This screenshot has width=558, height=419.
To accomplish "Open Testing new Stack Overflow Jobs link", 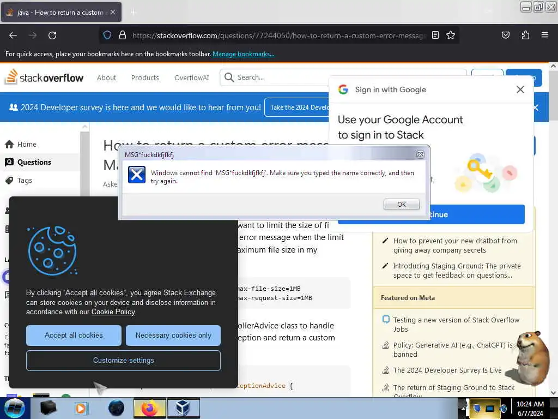I will click(456, 325).
